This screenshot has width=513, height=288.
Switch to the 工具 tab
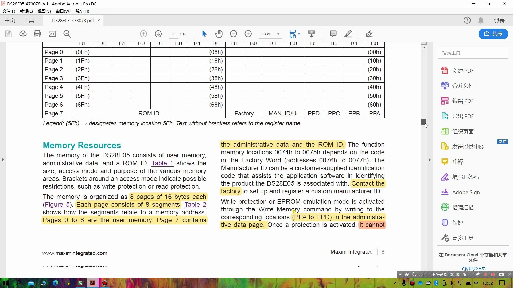29,21
